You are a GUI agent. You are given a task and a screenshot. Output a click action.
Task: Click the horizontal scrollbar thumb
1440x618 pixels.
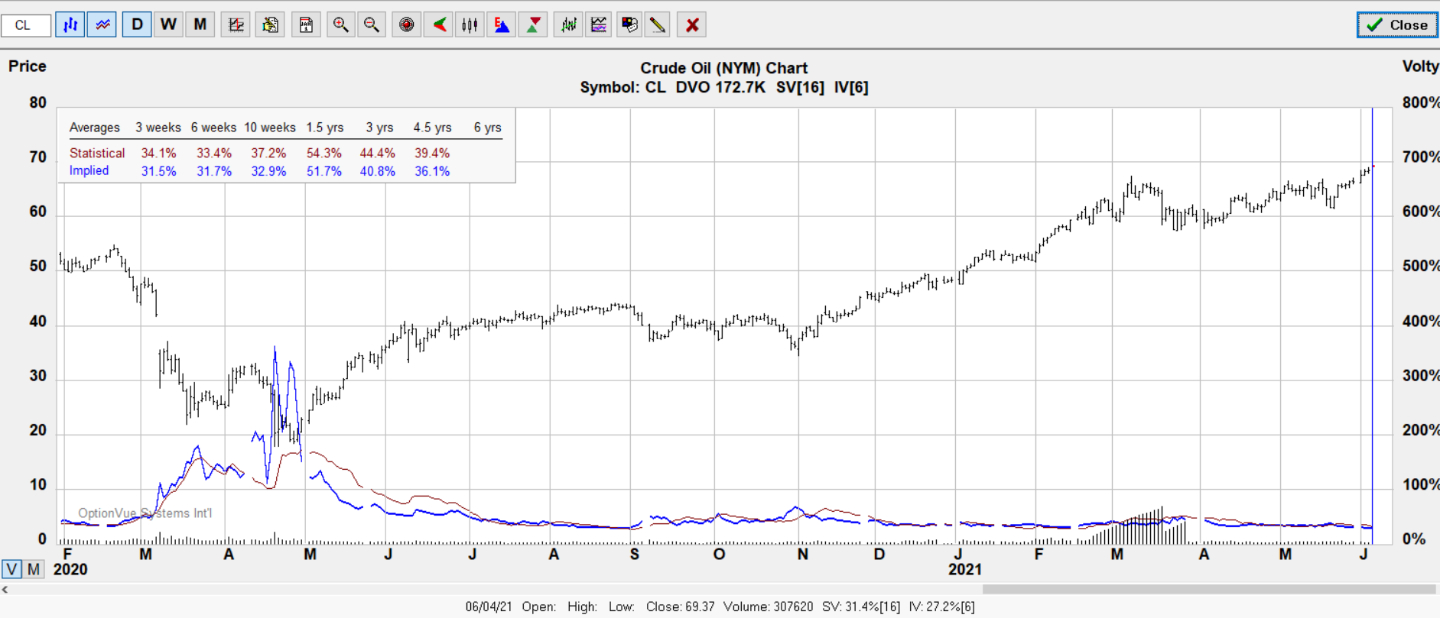coord(1208,589)
